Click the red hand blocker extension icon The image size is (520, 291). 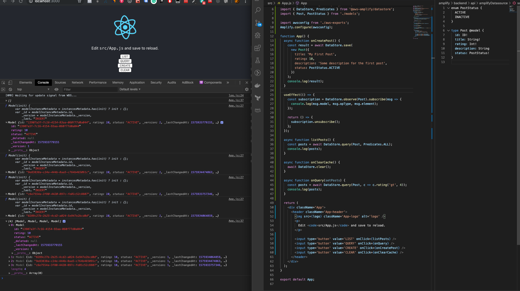[x=170, y=1]
